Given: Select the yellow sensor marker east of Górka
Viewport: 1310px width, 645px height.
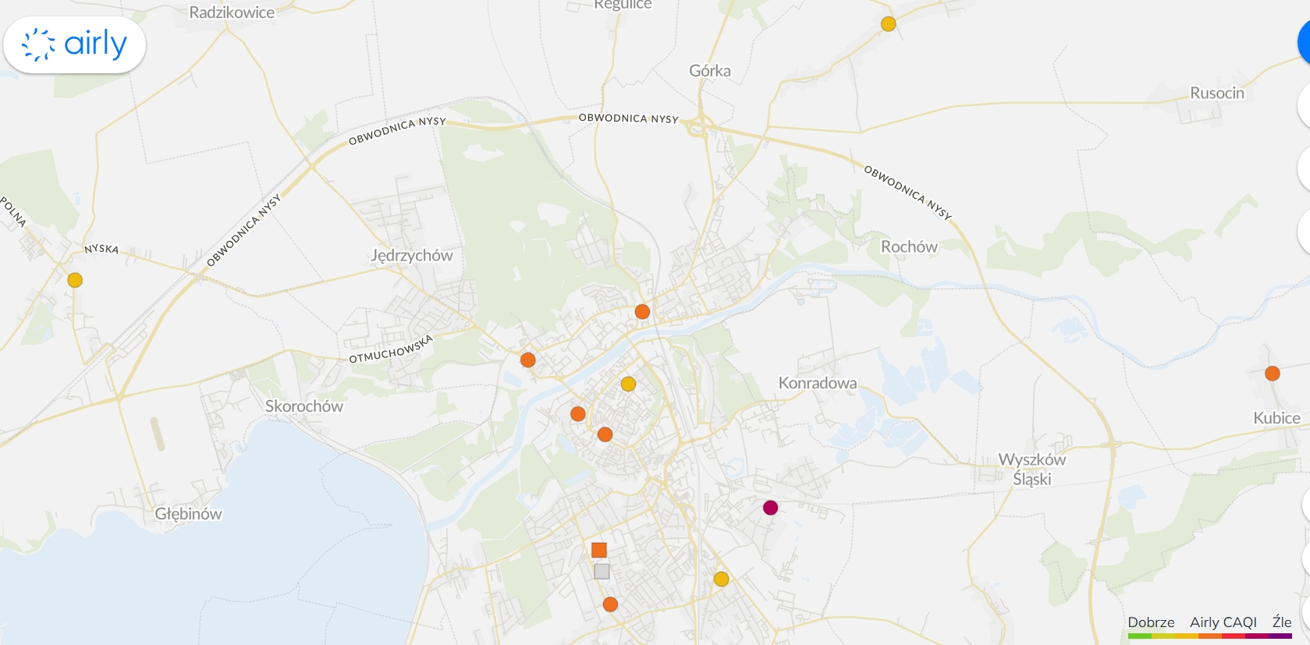Looking at the screenshot, I should (888, 24).
